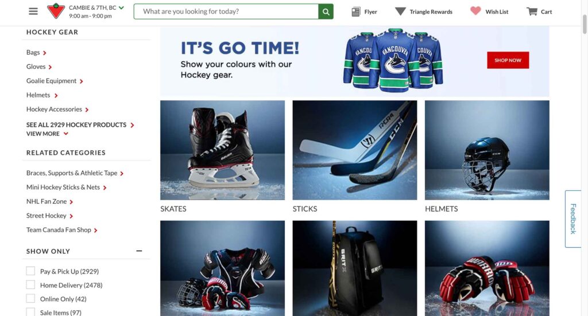The image size is (588, 316).
Task: Tick the Online Only checkbox
Action: coord(30,298)
